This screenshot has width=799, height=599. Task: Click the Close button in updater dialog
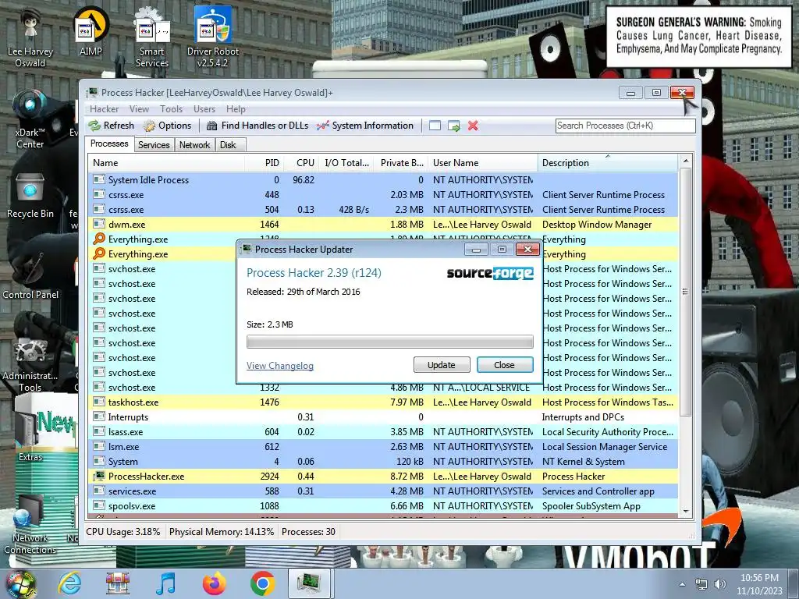(x=505, y=365)
